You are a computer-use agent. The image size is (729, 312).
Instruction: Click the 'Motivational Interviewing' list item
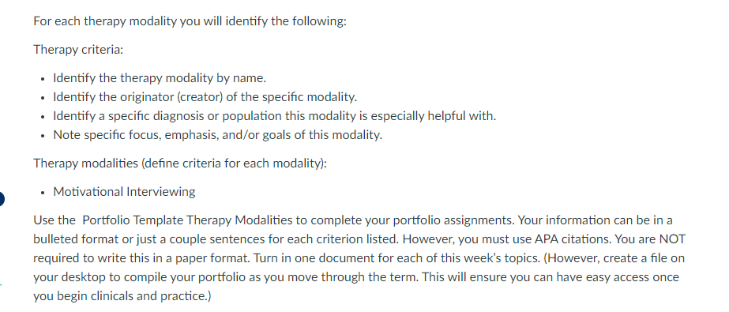pos(124,192)
